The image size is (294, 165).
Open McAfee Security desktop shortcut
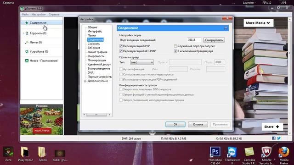pyautogui.click(x=266, y=152)
